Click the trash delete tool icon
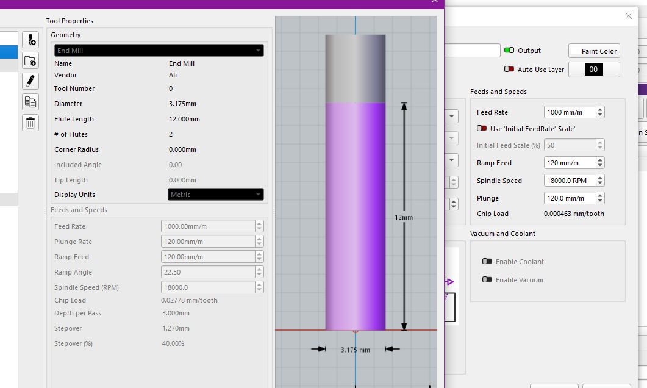Viewport: 647px width, 388px height. pos(30,123)
